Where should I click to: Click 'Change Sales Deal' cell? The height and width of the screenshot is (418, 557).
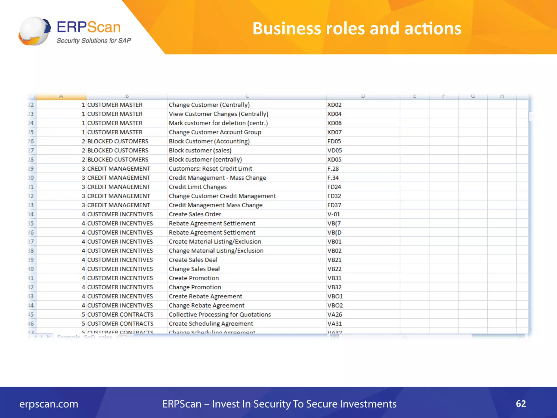pos(247,269)
